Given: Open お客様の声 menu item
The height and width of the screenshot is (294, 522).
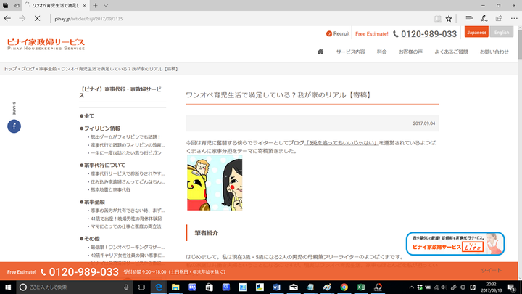Looking at the screenshot, I should (x=410, y=52).
